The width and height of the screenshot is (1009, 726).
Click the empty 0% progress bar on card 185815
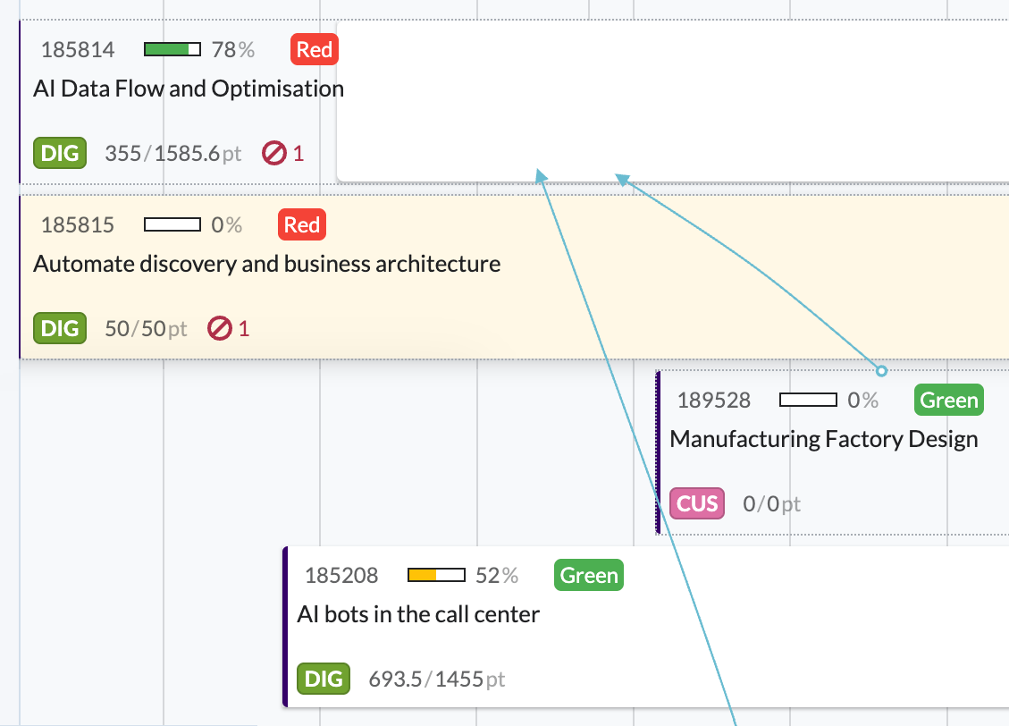tap(172, 225)
